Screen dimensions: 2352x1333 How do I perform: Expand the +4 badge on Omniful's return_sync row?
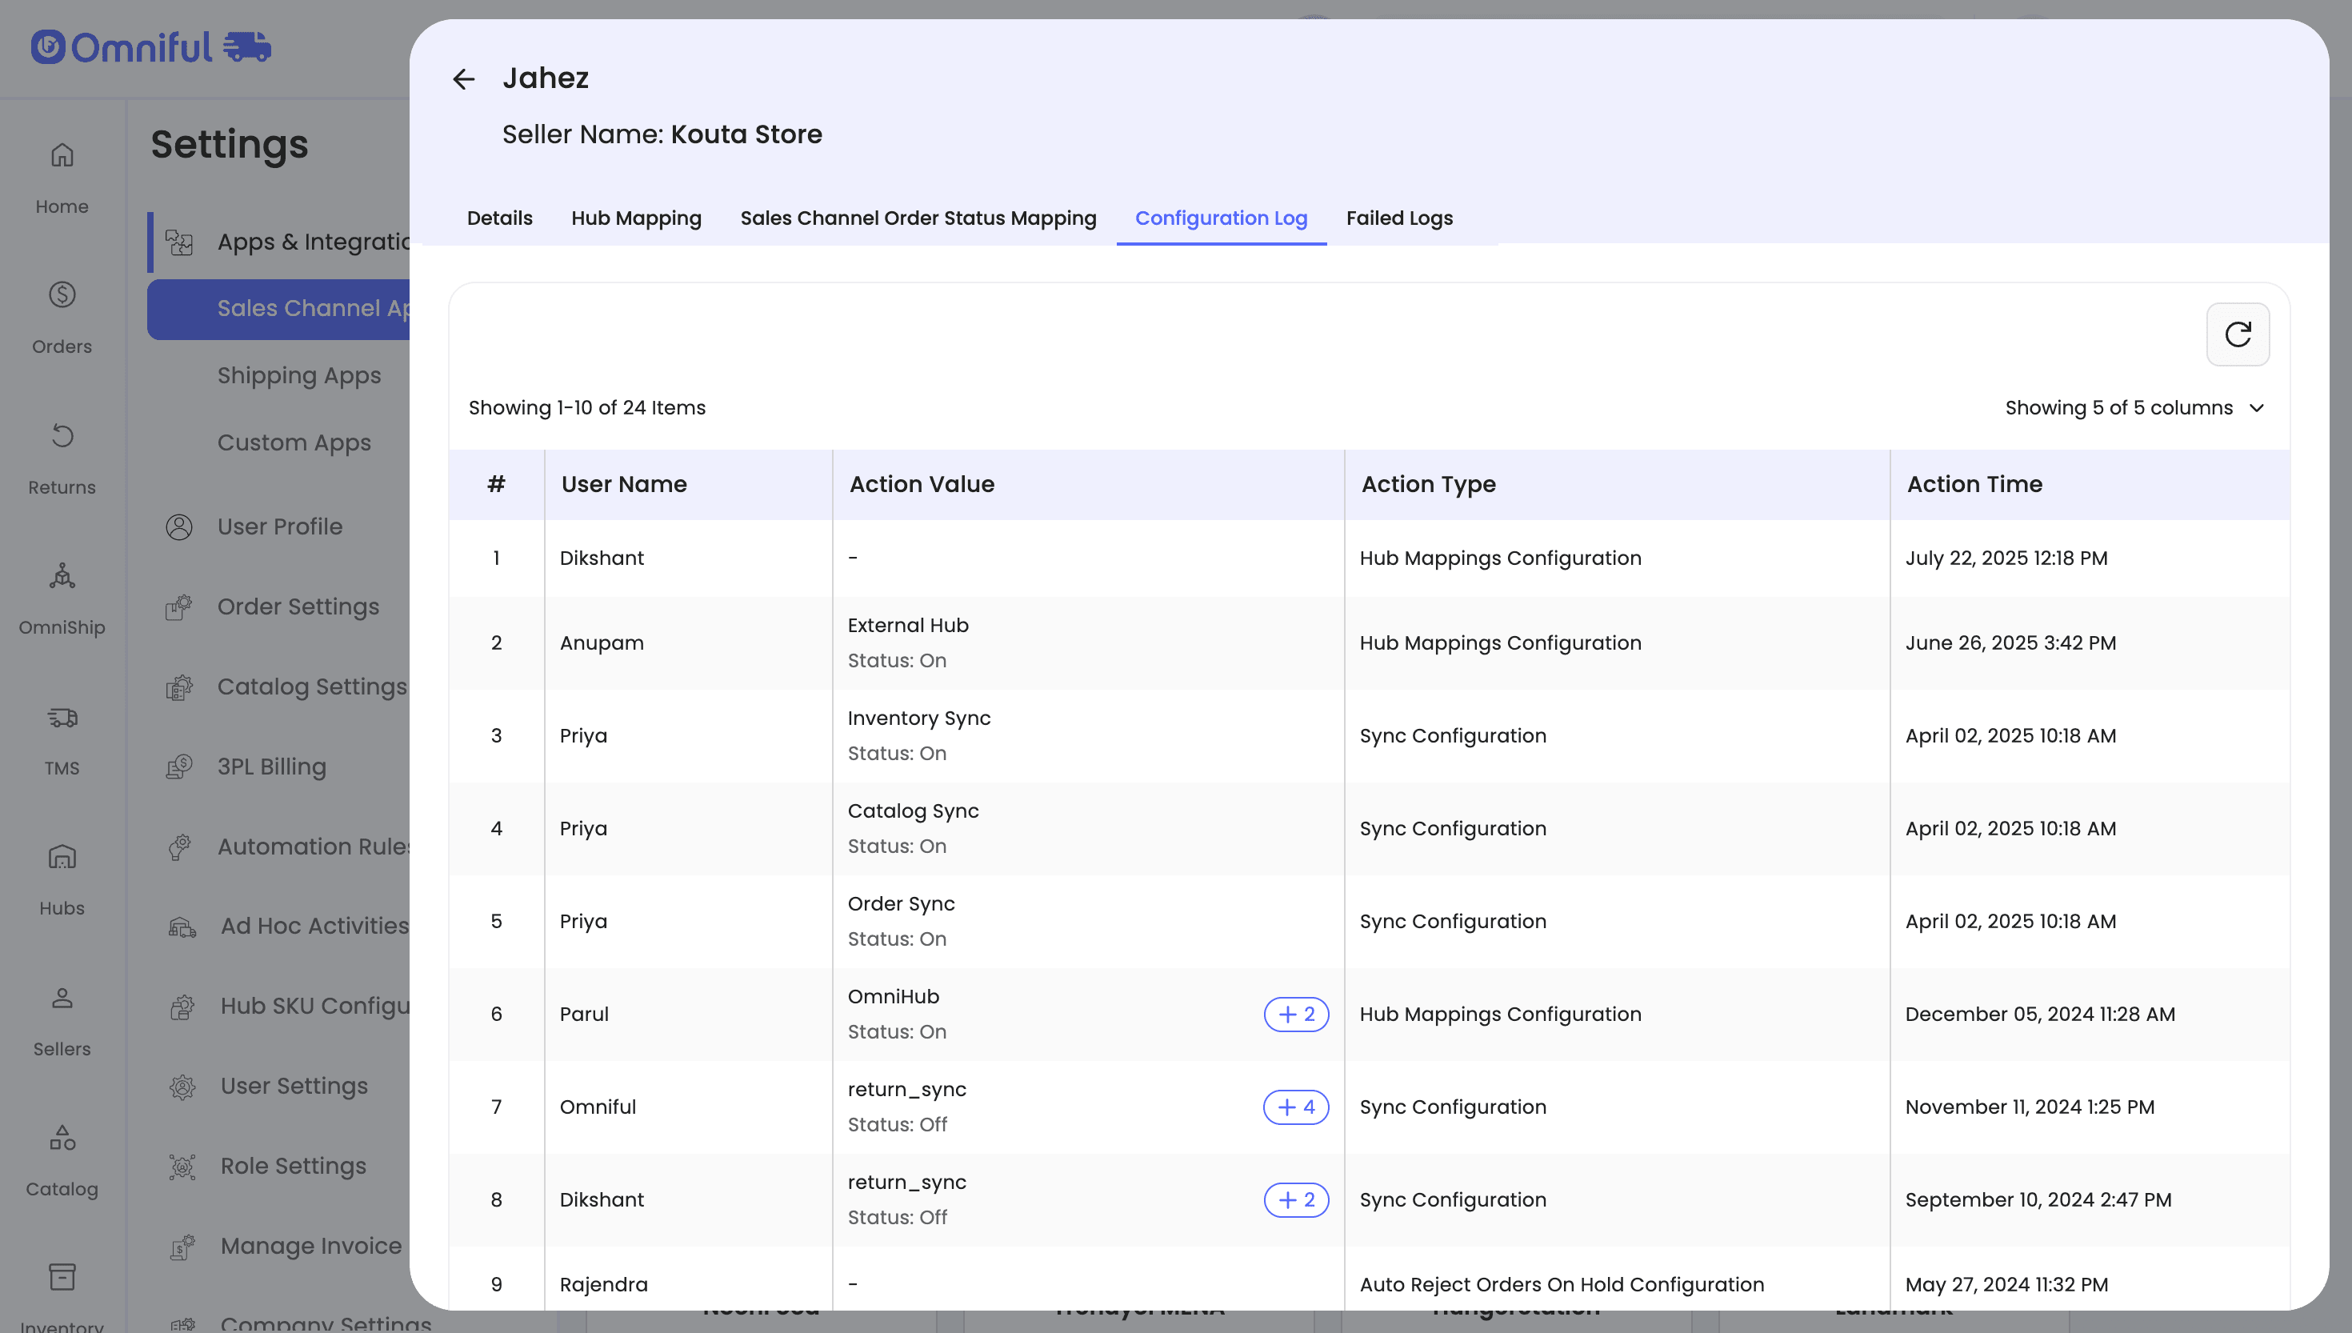coord(1295,1107)
